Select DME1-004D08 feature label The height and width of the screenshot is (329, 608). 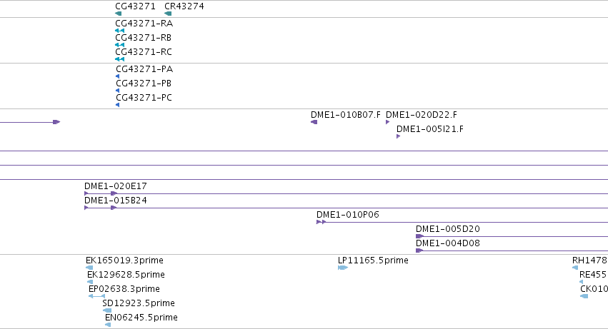coord(447,243)
